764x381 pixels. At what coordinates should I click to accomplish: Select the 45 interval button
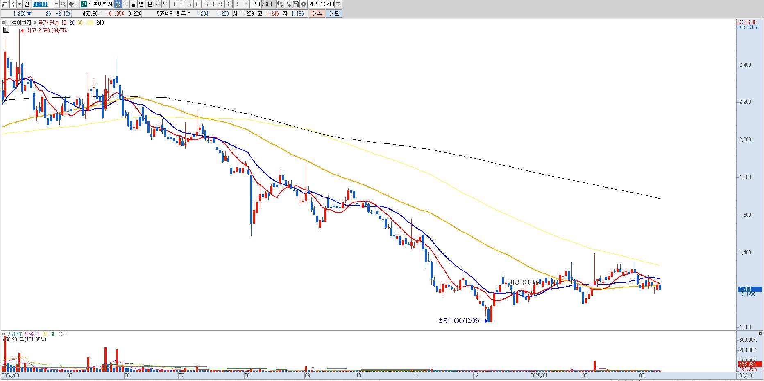(x=221, y=4)
